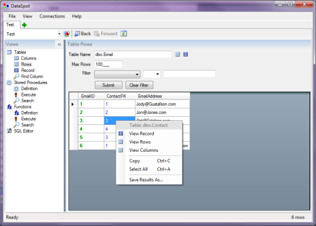The image size is (316, 226).
Task: Click EmailID cell with value 6
Action: pos(91,145)
